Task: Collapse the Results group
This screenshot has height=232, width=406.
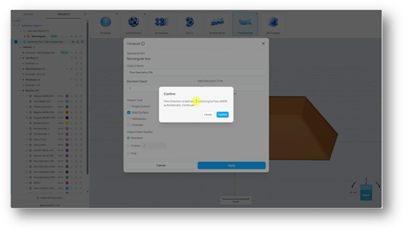Action: pos(20,91)
